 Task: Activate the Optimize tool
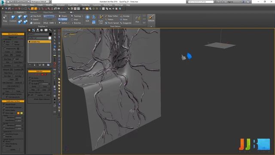[x=35, y=23]
